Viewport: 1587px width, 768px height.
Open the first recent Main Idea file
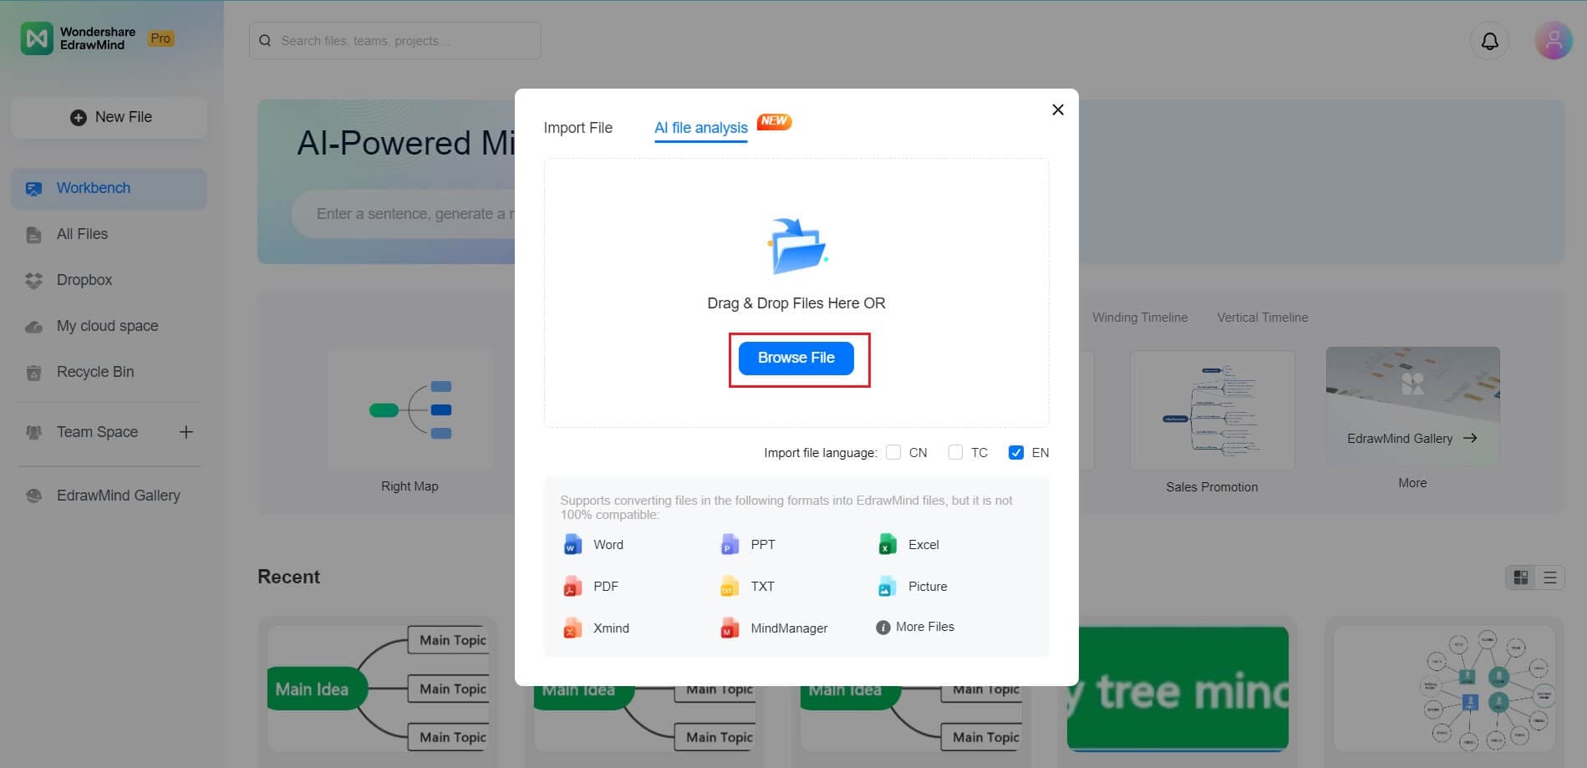point(379,689)
